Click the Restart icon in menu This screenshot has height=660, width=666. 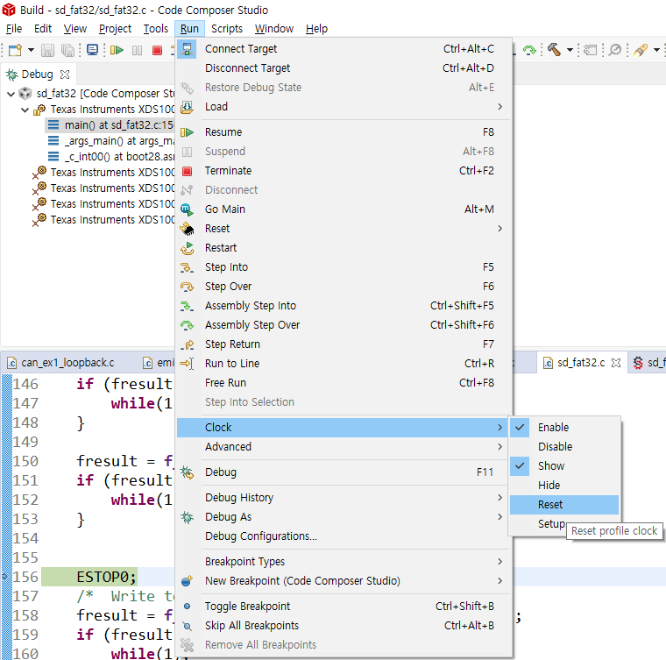(187, 248)
